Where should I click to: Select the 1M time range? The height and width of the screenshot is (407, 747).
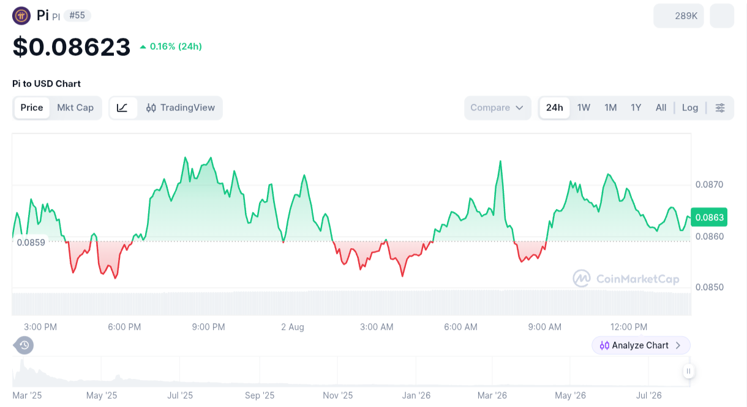610,108
